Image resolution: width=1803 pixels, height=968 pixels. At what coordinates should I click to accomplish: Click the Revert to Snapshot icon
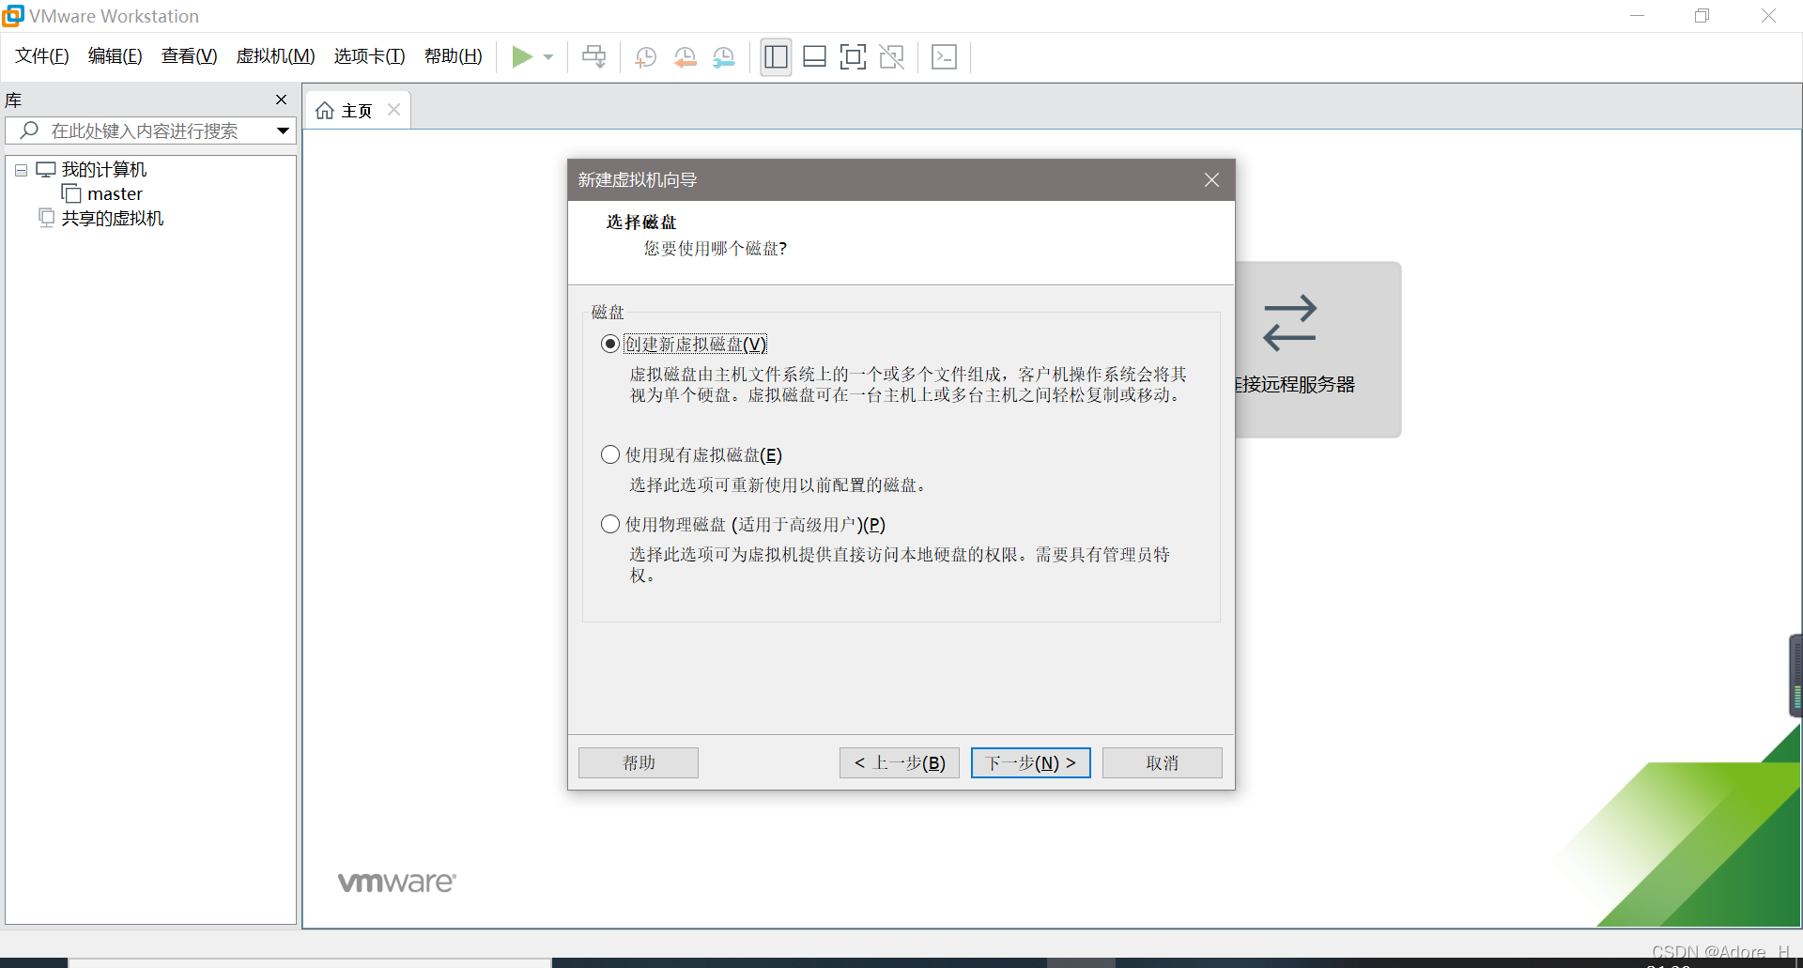(685, 57)
